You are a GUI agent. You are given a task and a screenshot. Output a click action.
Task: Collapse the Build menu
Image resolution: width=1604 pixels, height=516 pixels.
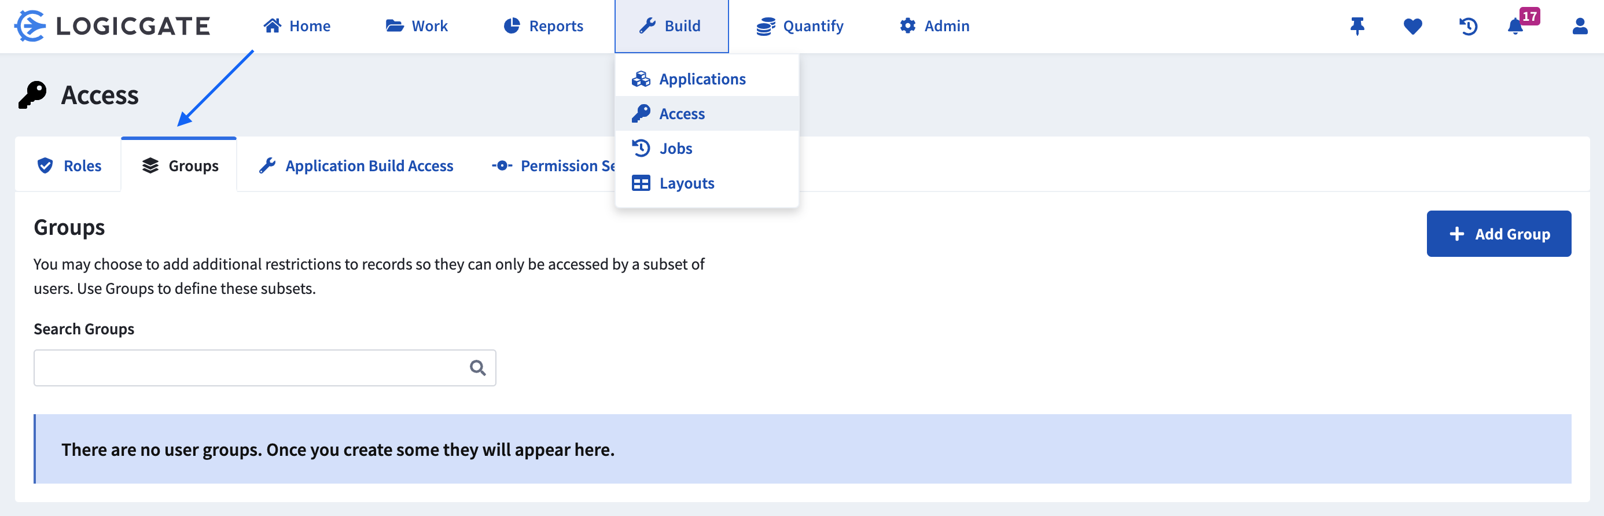pyautogui.click(x=671, y=26)
